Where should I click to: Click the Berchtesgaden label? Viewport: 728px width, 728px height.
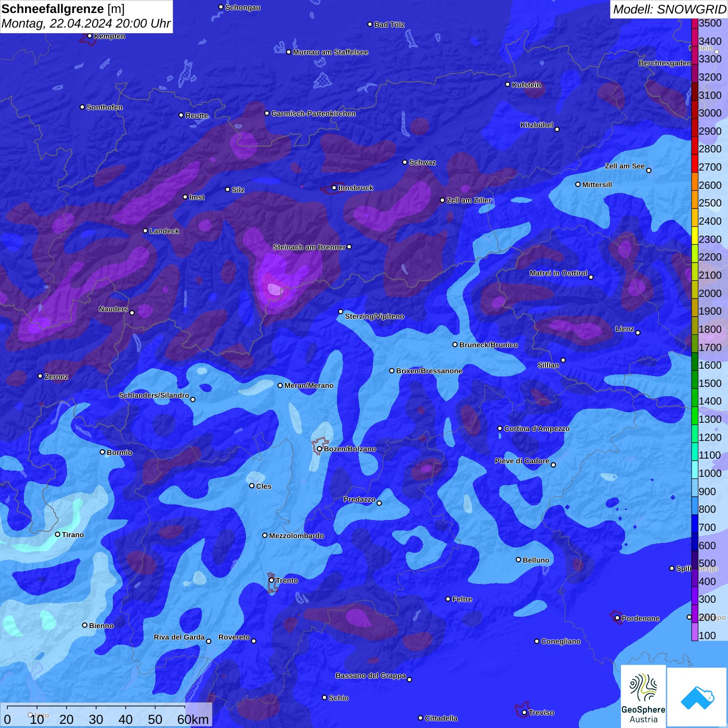point(665,63)
